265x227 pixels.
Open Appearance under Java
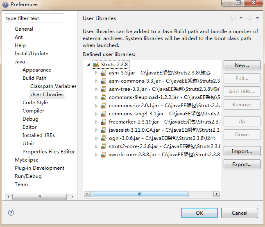[37, 70]
